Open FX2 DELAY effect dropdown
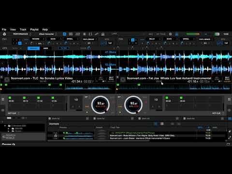The image size is (232, 174). click(x=154, y=39)
